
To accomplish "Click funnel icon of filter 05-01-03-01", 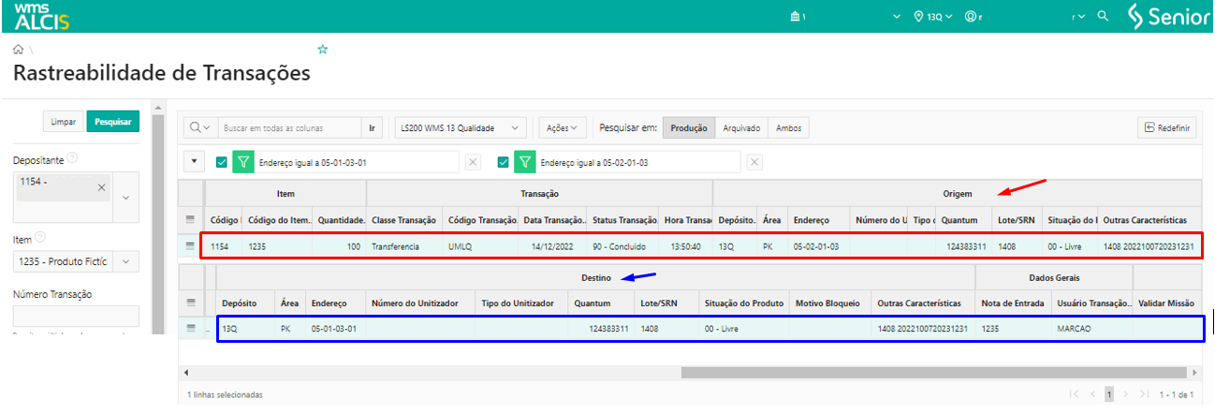I will [243, 162].
